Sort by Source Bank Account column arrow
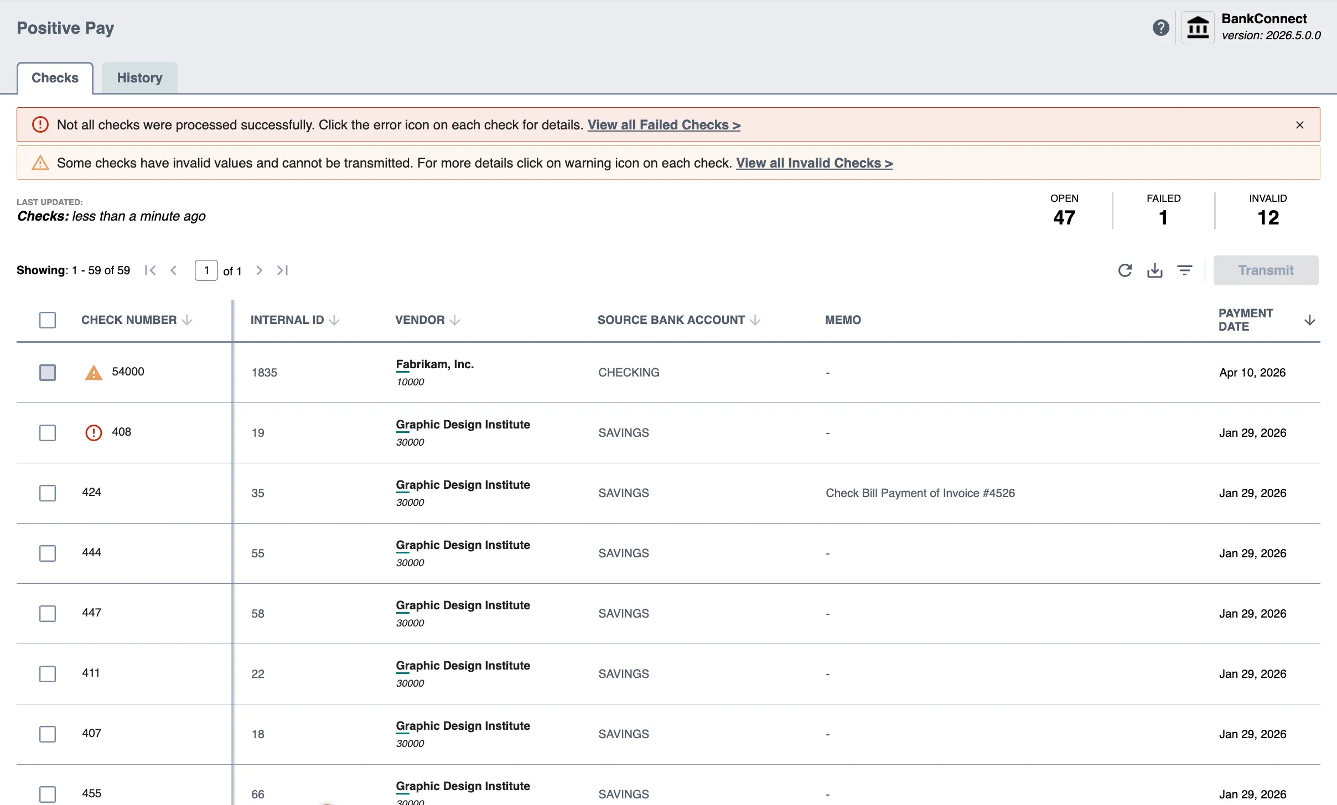Image resolution: width=1337 pixels, height=805 pixels. 755,320
